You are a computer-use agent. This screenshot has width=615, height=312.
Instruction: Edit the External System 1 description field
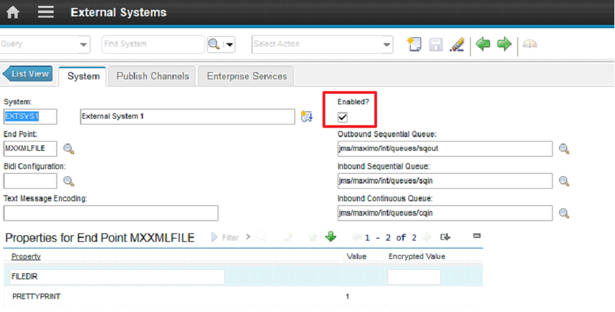pos(188,117)
